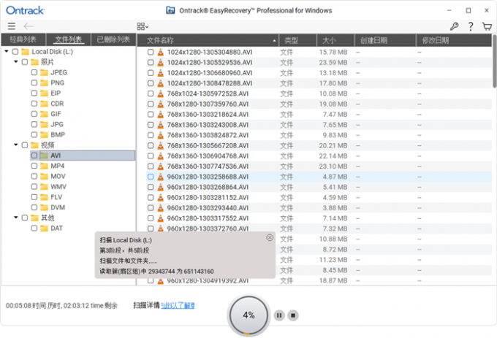Open help via the question mark icon
The image size is (497, 338).
point(471,26)
